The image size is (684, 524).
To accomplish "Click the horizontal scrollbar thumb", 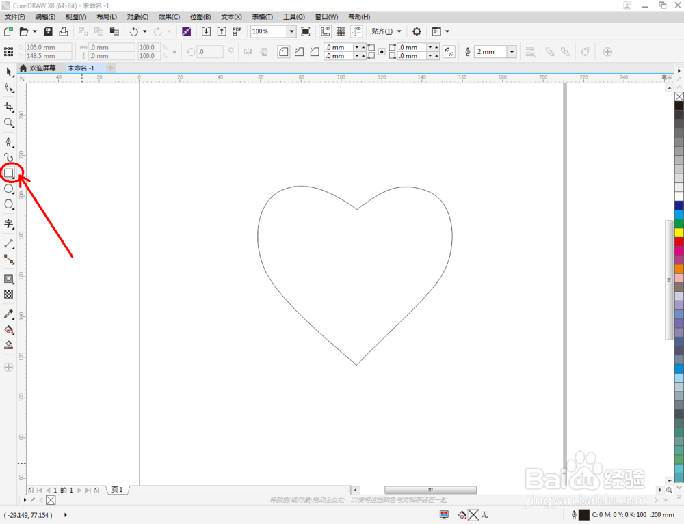I will [x=430, y=490].
